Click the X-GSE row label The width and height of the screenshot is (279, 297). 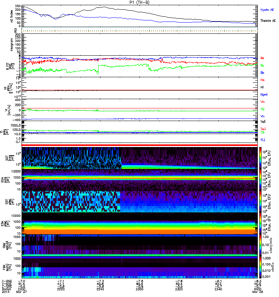click(x=7, y=281)
